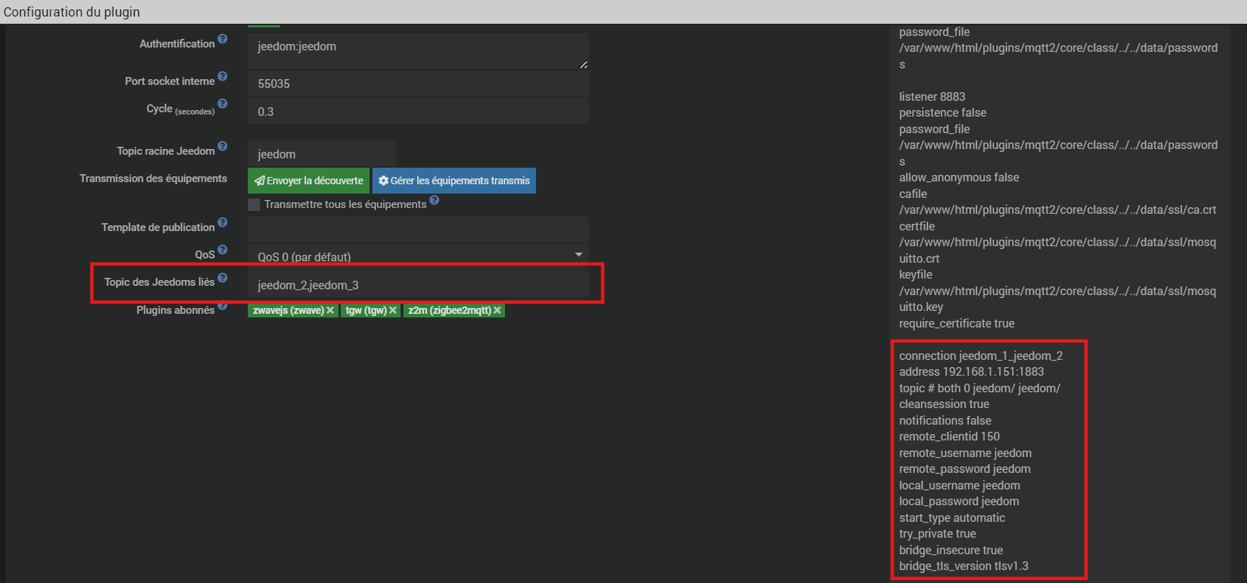Image resolution: width=1247 pixels, height=583 pixels.
Task: Click help icon next to QoS label
Action: 223,250
